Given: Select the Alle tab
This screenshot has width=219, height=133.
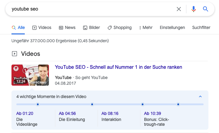Looking at the screenshot, I should click(x=18, y=28).
